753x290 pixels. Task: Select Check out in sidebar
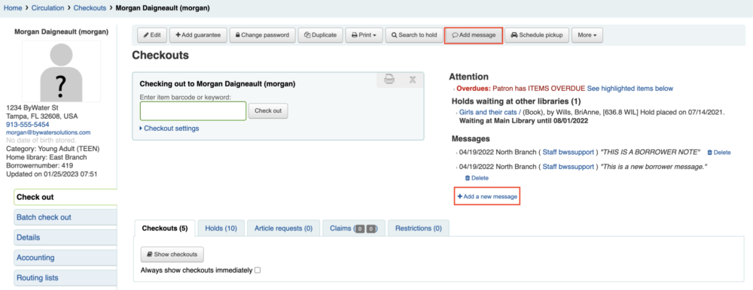point(66,197)
